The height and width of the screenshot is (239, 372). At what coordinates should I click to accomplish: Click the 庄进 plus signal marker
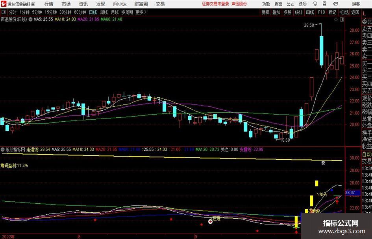pyautogui.click(x=210, y=222)
